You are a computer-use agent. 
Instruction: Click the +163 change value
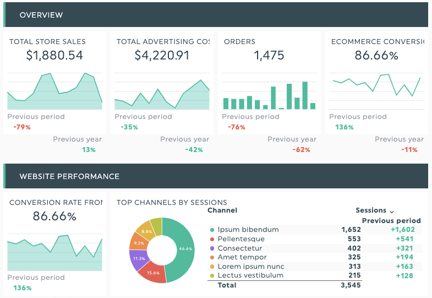pyautogui.click(x=404, y=266)
